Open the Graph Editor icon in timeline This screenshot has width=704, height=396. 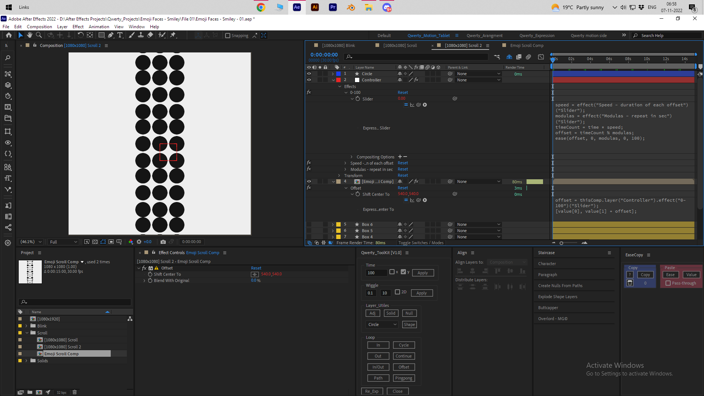pyautogui.click(x=541, y=57)
